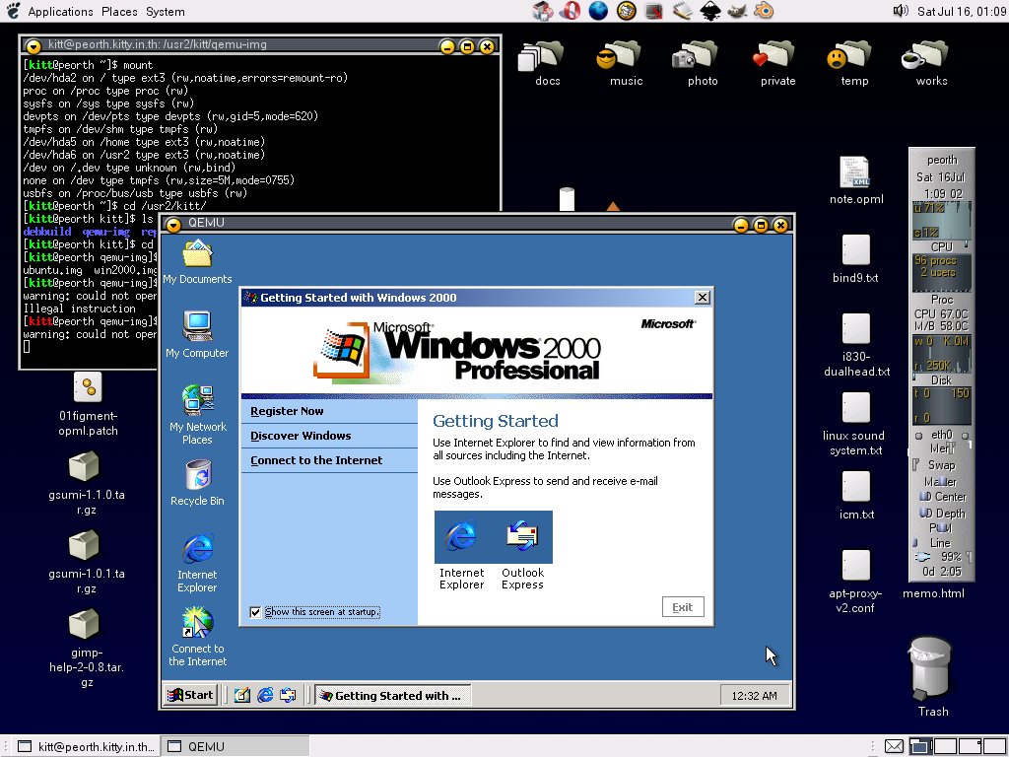Click the CPU chart in gkrellm monitor
This screenshot has width=1009, height=757.
[942, 220]
